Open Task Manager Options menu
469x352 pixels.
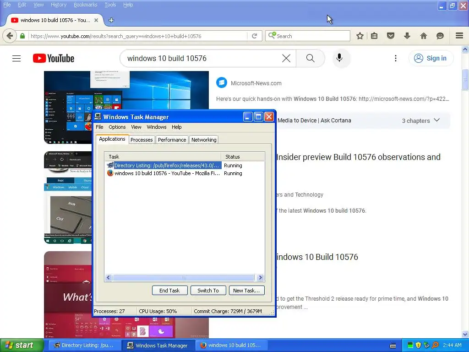(117, 127)
